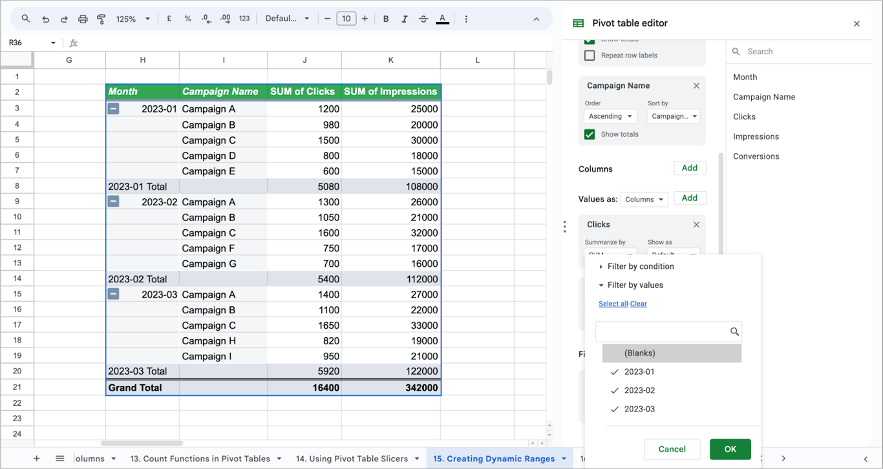Switch to 14. Using Pivot Table Slicers tab

[352, 459]
